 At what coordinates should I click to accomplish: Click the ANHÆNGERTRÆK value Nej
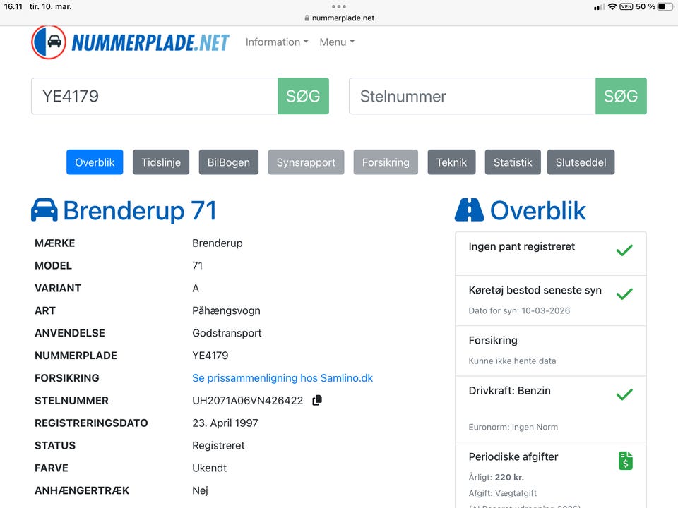[x=200, y=490]
